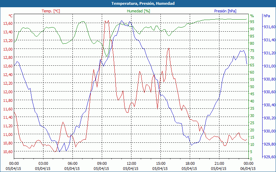276x172 pixels.
Task: Click humidity axis value 35
Action: coord(252,108)
